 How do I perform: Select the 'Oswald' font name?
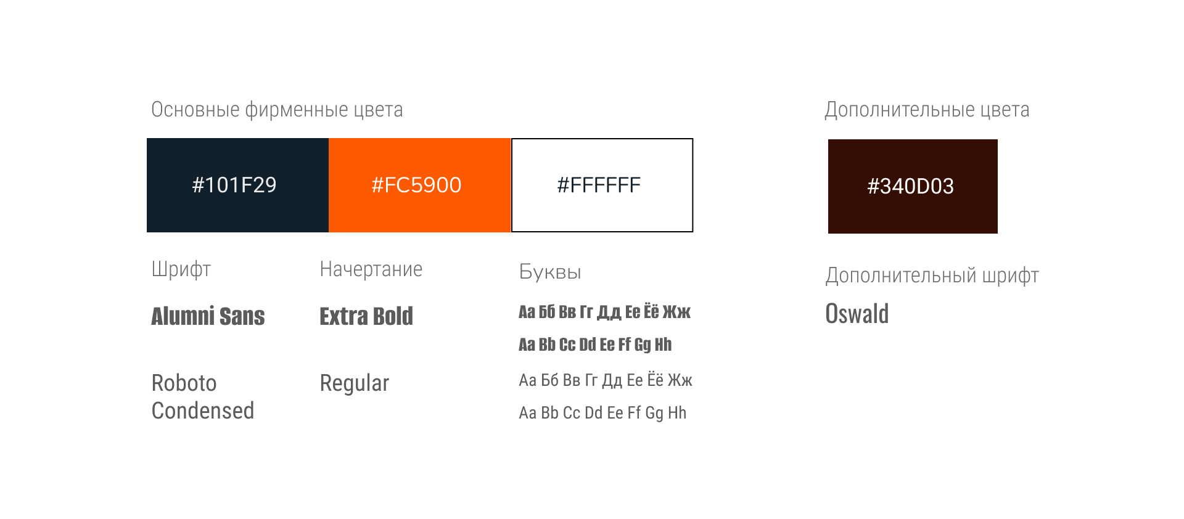coord(857,314)
